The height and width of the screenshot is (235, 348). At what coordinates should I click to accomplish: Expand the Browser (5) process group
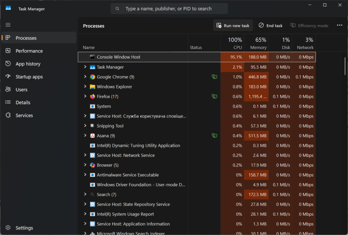point(85,165)
